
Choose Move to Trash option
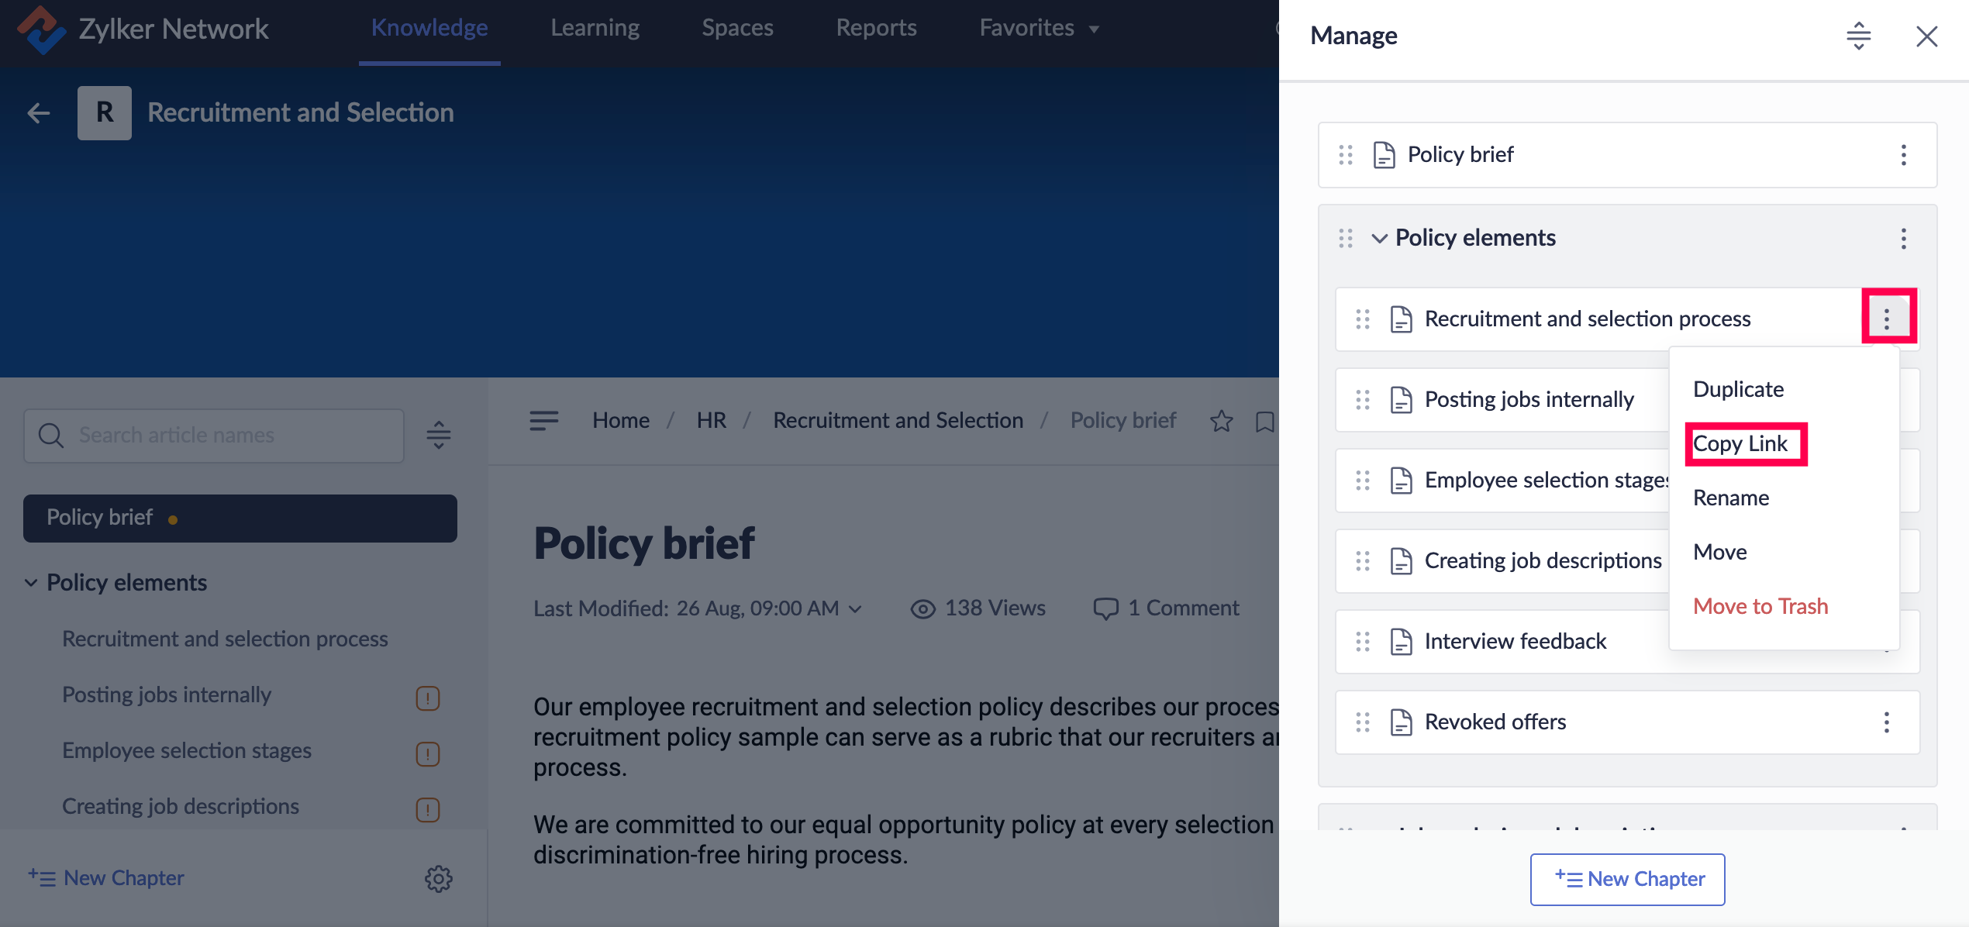point(1760,606)
